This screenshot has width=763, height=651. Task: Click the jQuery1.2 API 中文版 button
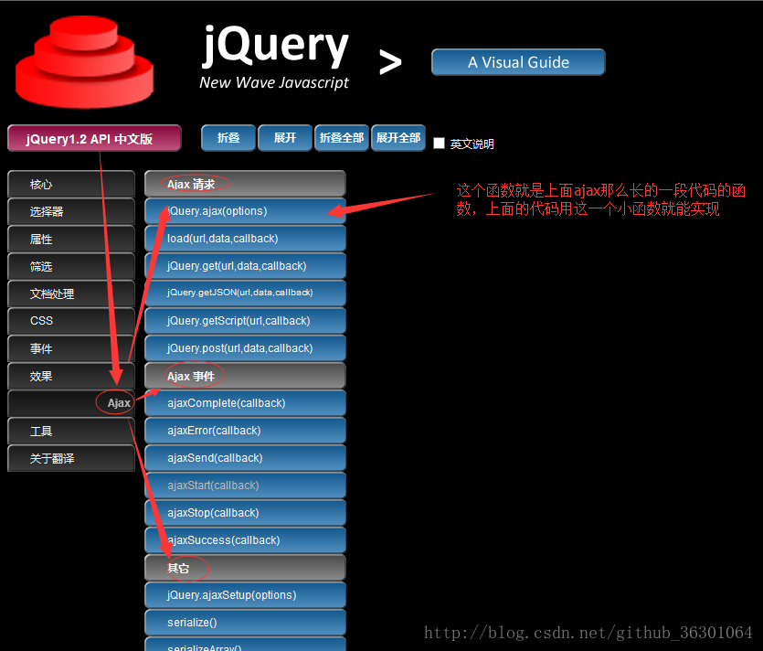click(94, 139)
